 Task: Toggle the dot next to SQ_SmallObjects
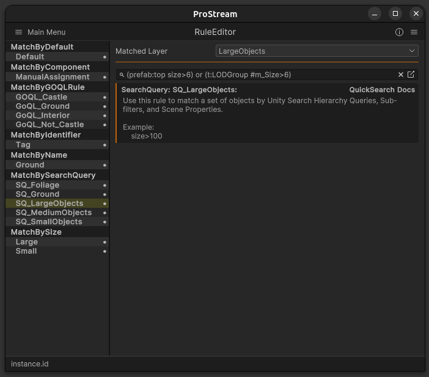pos(105,222)
